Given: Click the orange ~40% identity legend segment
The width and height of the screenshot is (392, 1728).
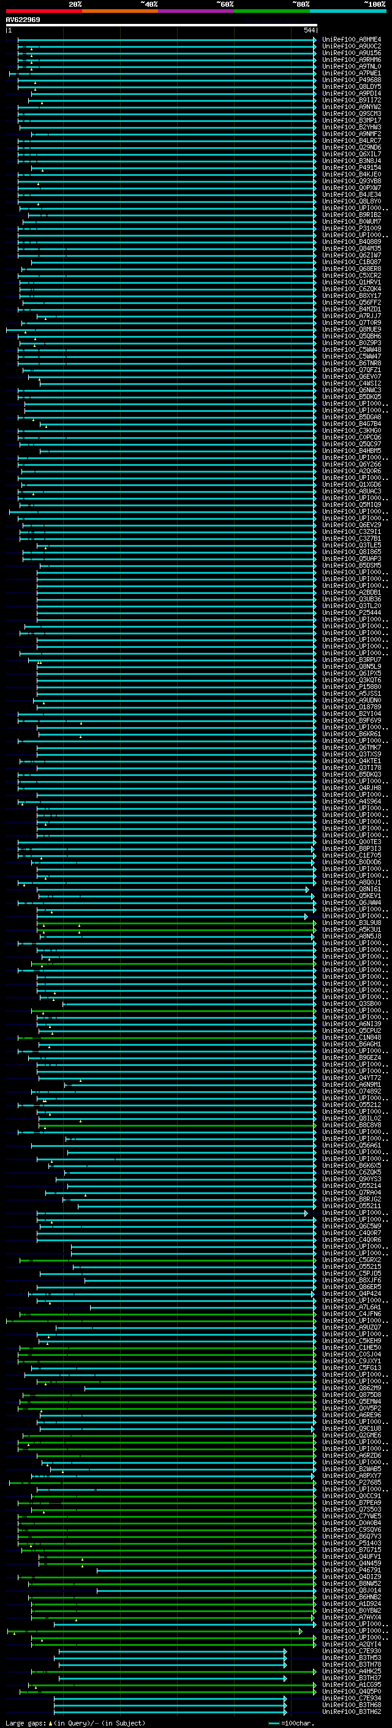Looking at the screenshot, I should [120, 11].
